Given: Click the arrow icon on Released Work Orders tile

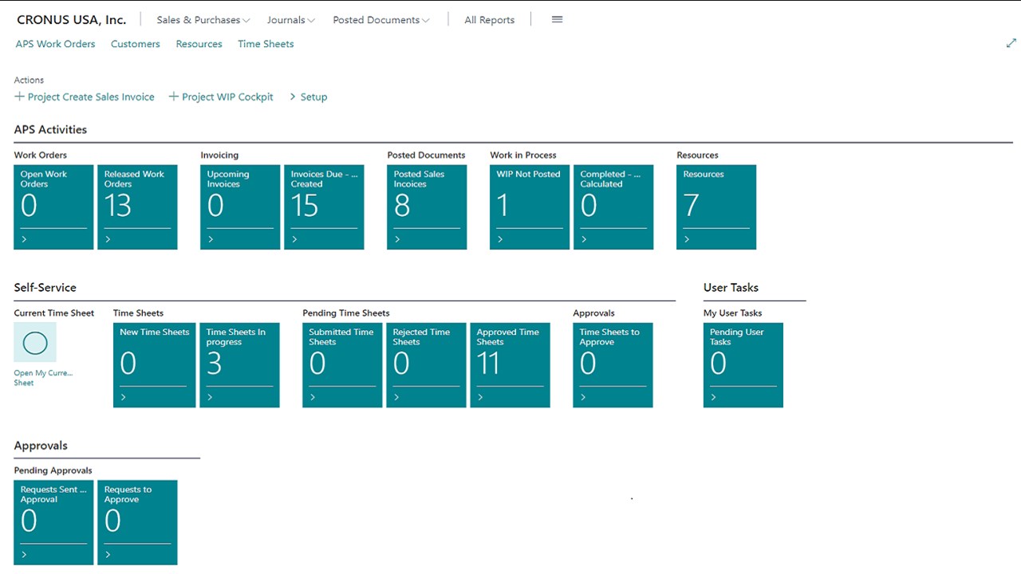Looking at the screenshot, I should click(x=108, y=239).
